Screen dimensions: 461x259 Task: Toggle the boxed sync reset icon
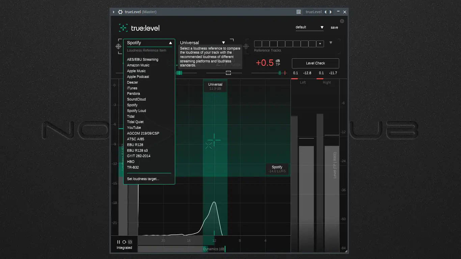tap(130, 242)
